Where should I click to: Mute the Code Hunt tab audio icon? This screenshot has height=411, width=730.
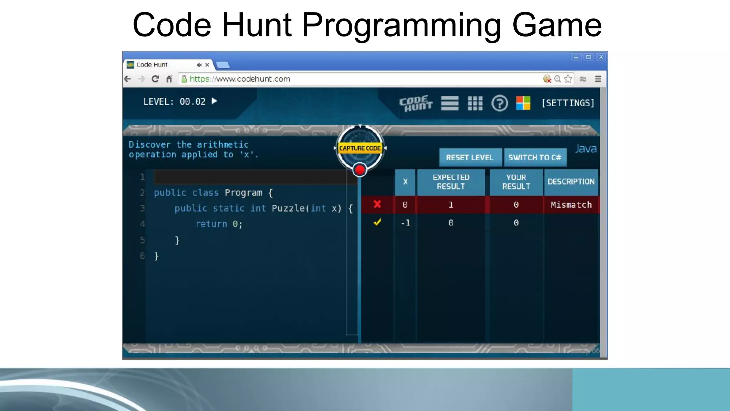click(x=199, y=65)
